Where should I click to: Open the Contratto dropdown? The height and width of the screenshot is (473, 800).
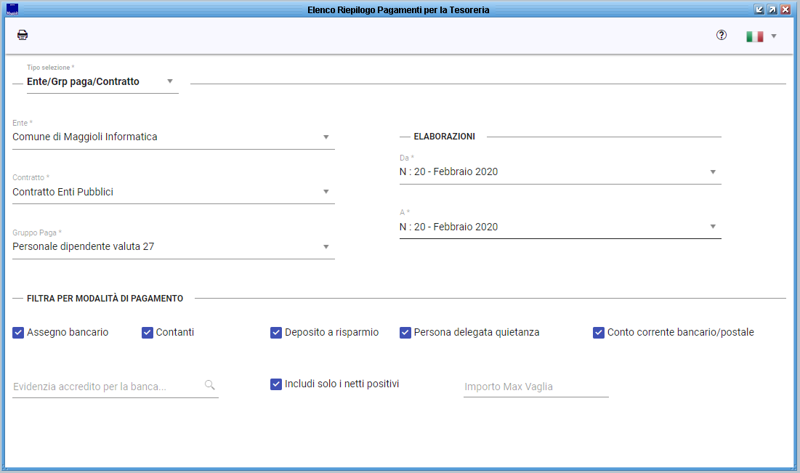tap(174, 192)
